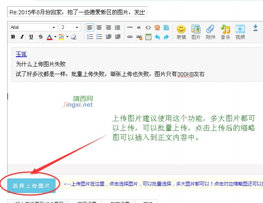Remove the hyperlink with unlink icon
This screenshot has width=263, height=203.
[x=139, y=37]
